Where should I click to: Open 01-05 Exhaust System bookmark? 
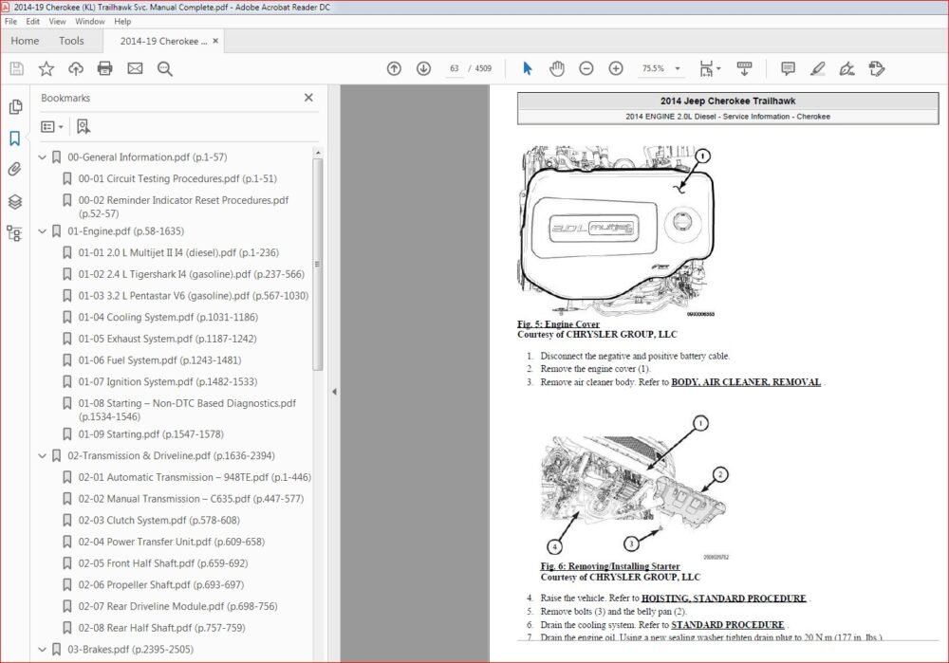tap(167, 339)
